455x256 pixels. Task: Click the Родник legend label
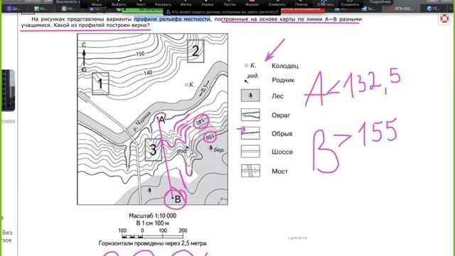click(283, 80)
